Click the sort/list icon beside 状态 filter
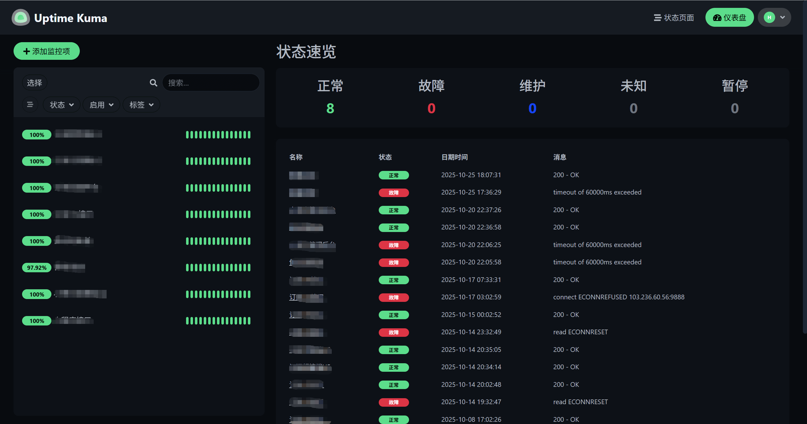 coord(30,105)
